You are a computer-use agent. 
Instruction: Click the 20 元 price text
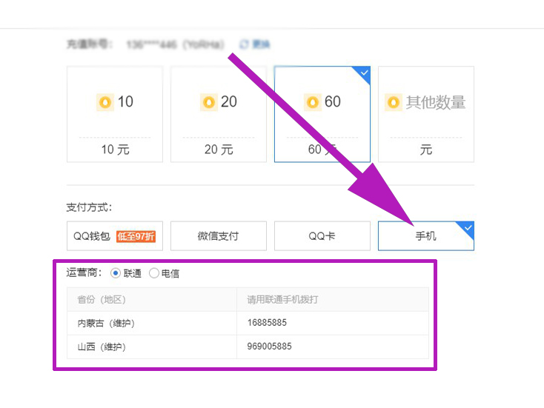pos(219,150)
